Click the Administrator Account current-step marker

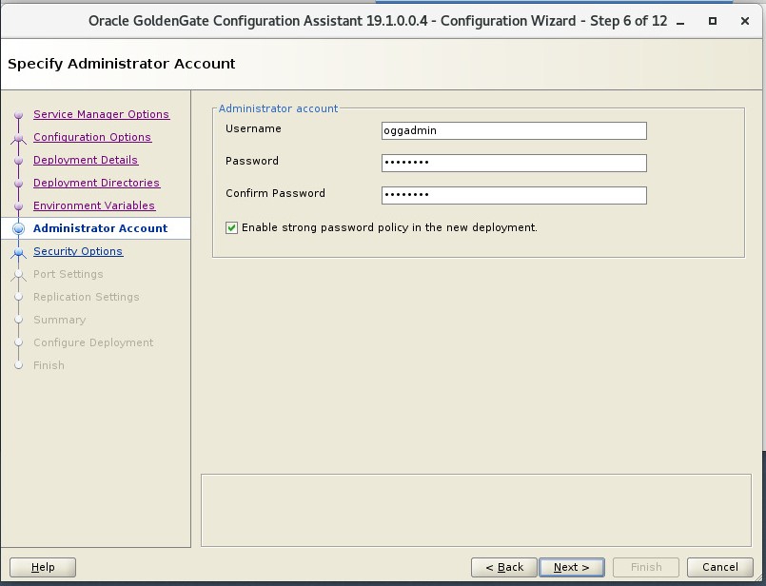19,228
